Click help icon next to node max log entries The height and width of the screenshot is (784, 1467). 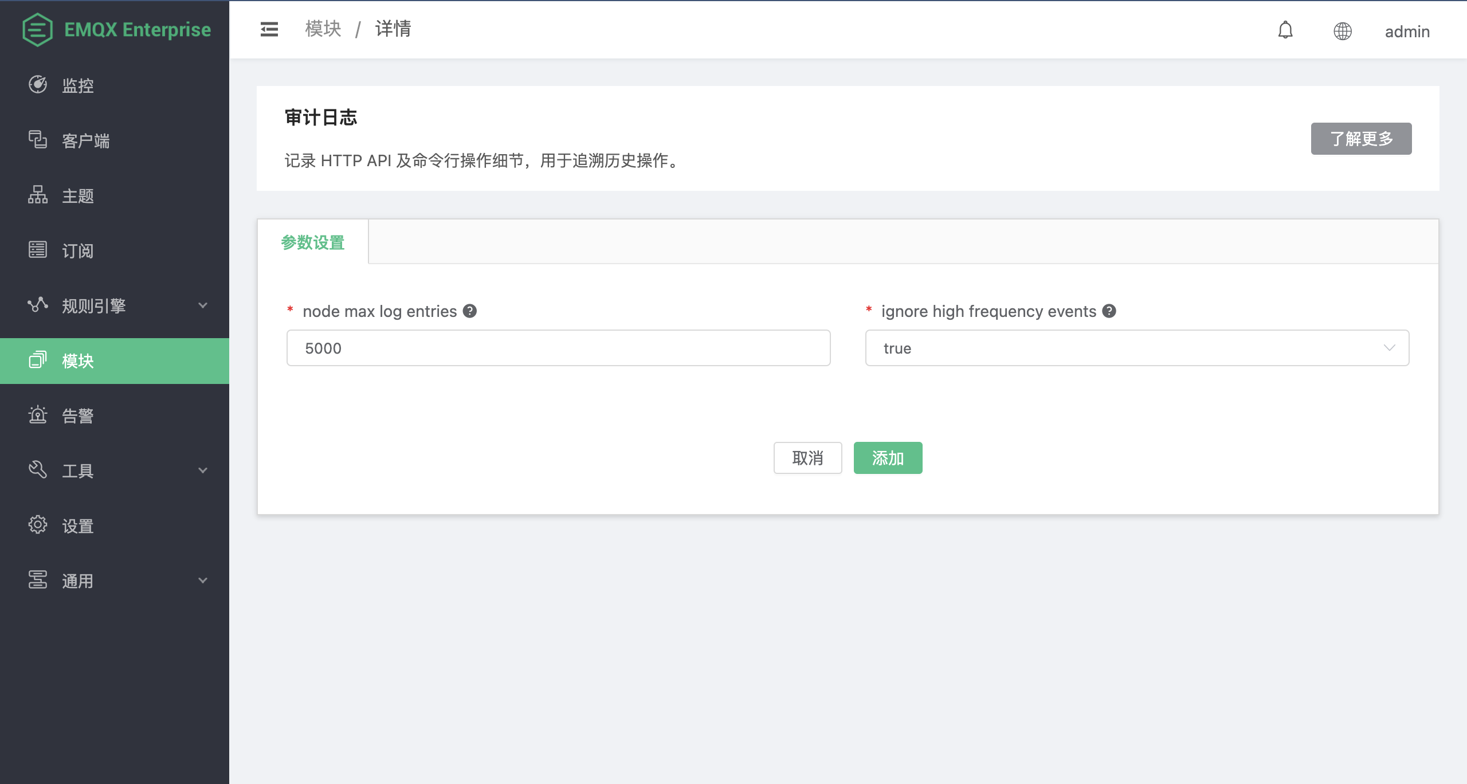(470, 311)
